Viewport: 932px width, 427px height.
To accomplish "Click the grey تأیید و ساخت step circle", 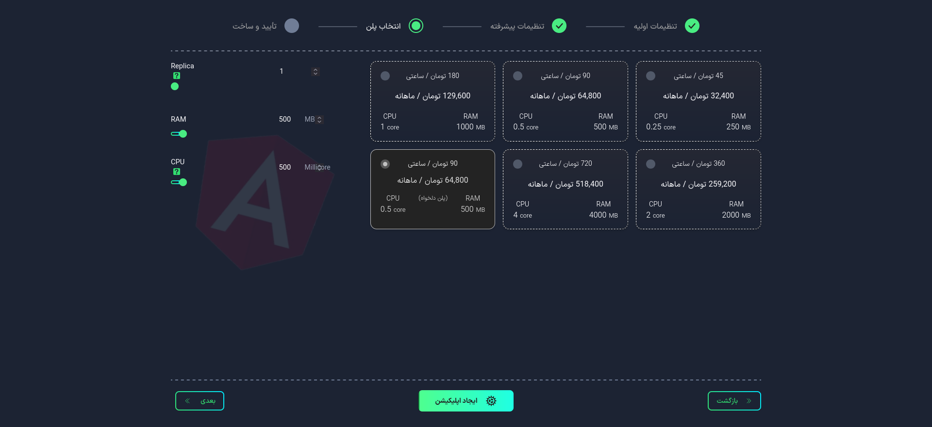I will pos(292,26).
